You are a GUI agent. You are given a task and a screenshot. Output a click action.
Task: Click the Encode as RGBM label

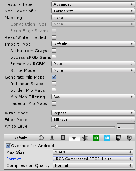click(x=28, y=64)
